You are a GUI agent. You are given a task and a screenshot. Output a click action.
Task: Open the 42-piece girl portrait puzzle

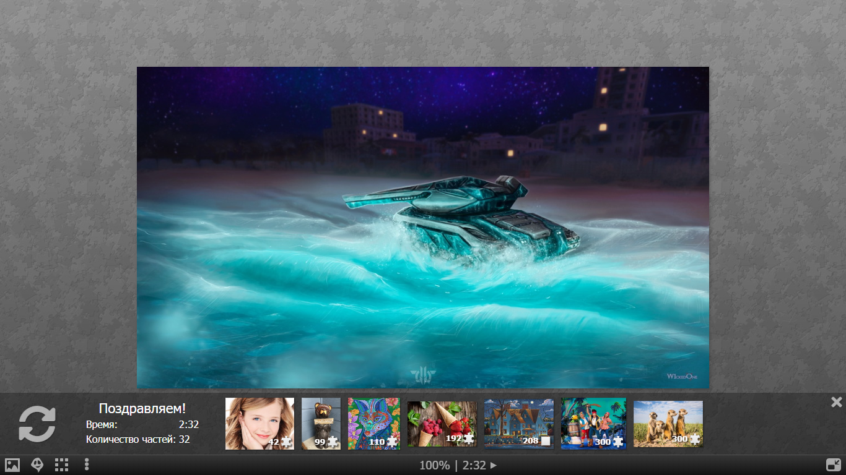pos(259,423)
